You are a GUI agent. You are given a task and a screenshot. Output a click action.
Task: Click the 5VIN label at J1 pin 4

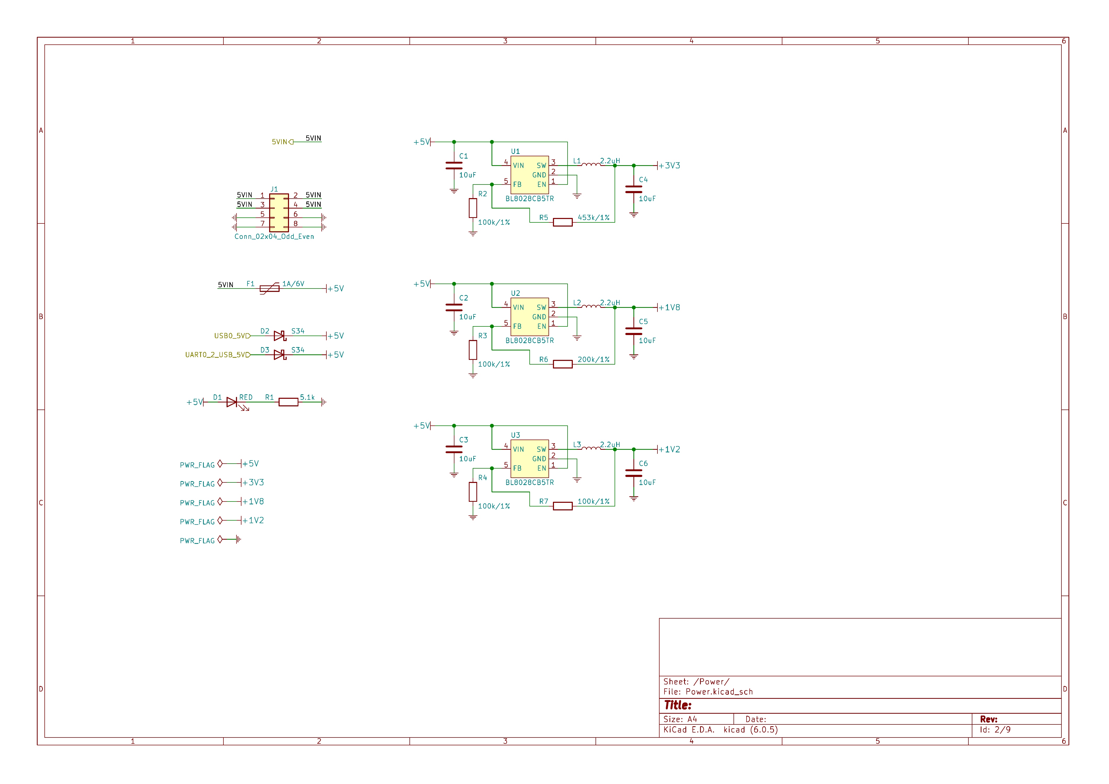(314, 204)
